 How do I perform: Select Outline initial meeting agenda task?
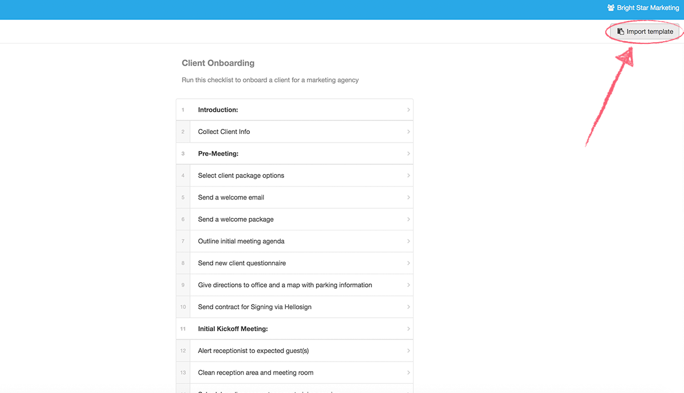click(x=294, y=241)
